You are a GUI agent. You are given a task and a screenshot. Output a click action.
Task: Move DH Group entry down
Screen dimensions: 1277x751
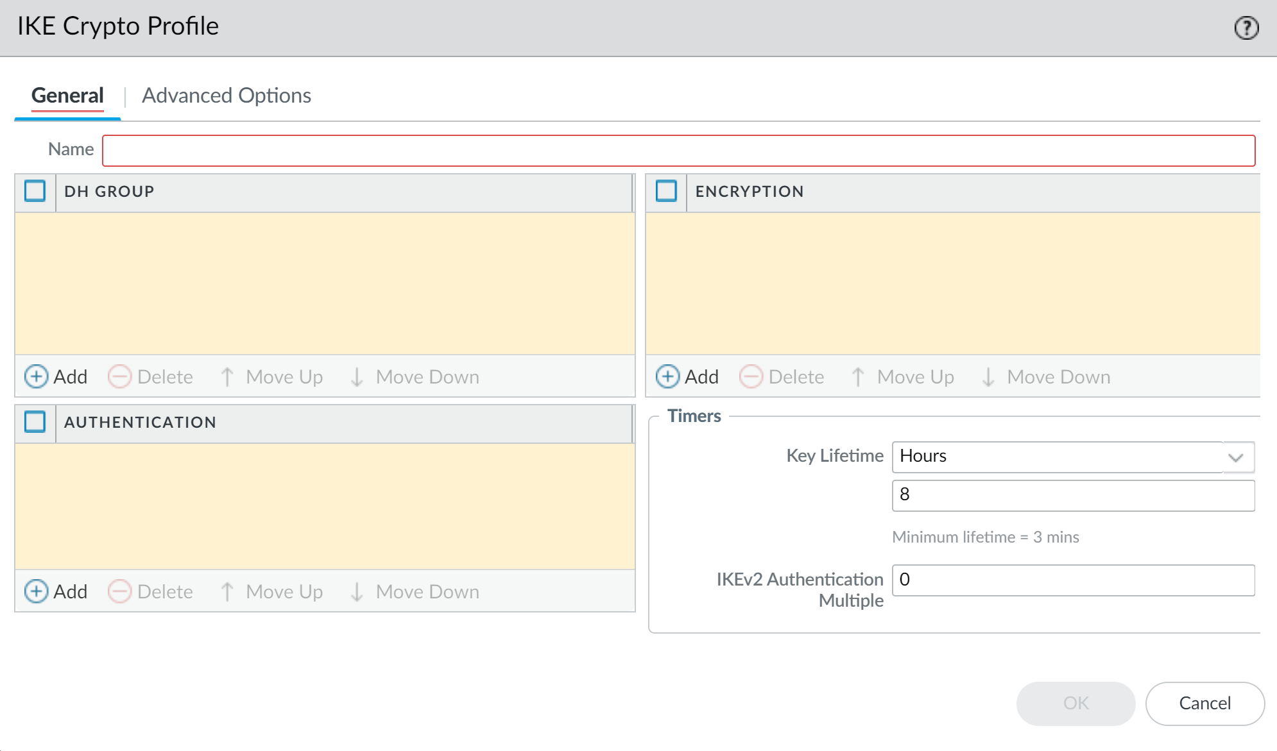[x=415, y=376]
